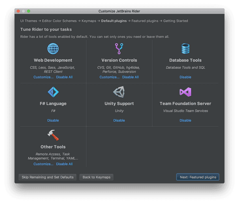Select the Keymaps breadcrumb step
The image size is (239, 204).
click(x=89, y=21)
